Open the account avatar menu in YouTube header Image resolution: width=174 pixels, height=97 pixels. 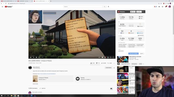tap(170, 7)
